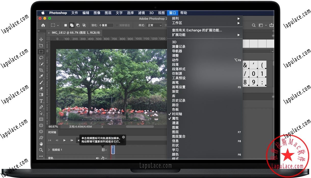Mute the 音轨 audio track
The image size is (311, 178).
pyautogui.click(x=97, y=158)
